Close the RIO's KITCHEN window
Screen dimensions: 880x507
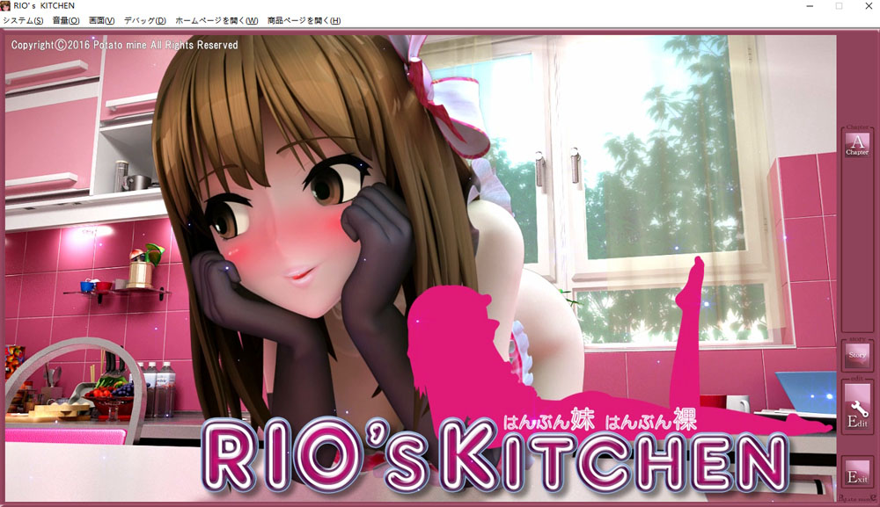[869, 6]
